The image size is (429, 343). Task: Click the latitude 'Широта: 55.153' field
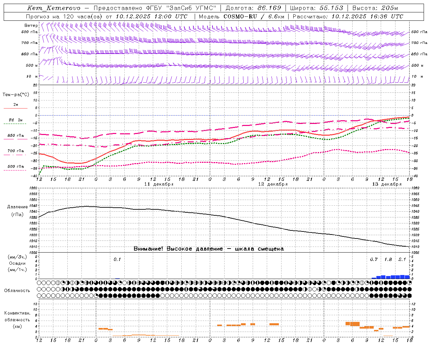[x=316, y=8]
